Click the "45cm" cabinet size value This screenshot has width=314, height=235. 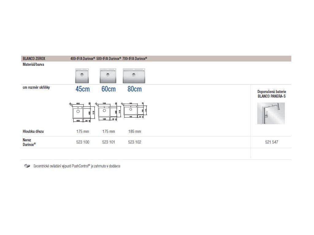coord(82,89)
